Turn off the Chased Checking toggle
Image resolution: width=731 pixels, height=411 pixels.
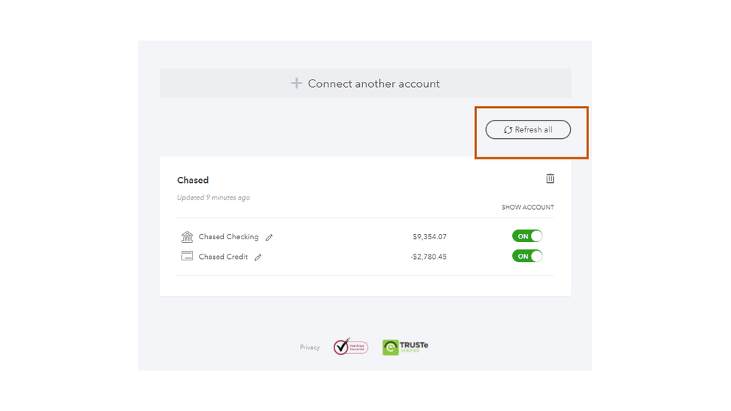pos(528,236)
